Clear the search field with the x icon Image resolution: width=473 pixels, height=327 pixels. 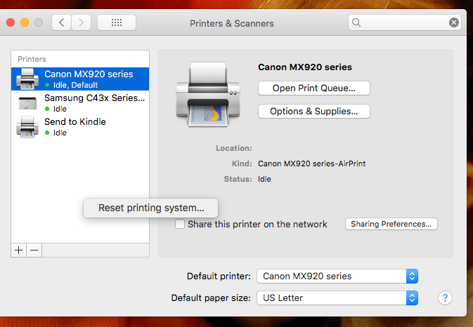(x=454, y=22)
